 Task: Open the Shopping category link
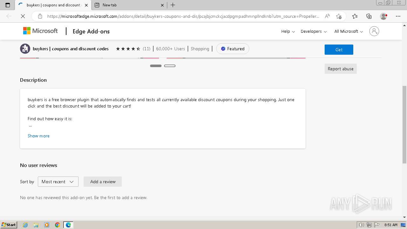click(200, 49)
